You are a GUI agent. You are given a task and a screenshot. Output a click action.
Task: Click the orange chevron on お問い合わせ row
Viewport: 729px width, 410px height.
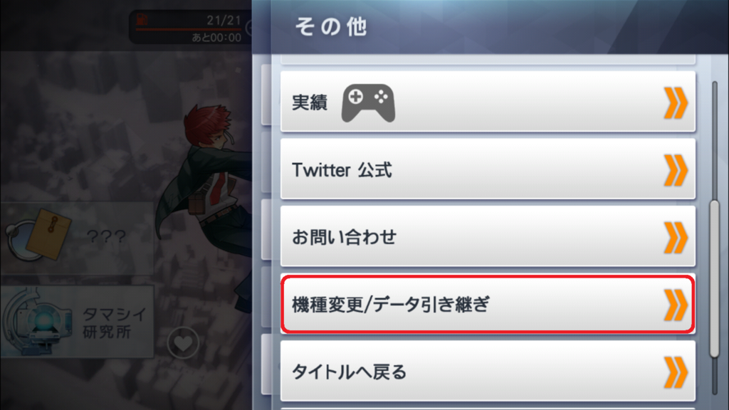(676, 238)
